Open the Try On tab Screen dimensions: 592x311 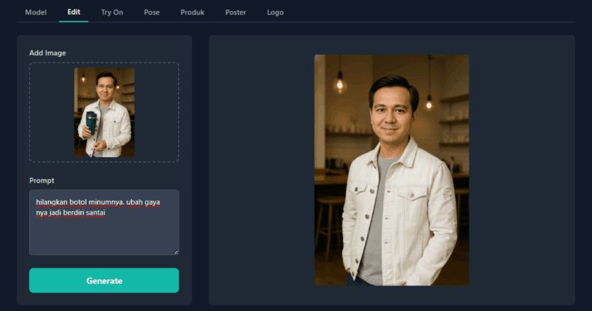112,12
